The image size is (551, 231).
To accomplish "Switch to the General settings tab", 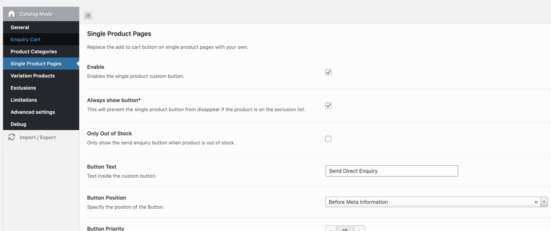I will (20, 27).
